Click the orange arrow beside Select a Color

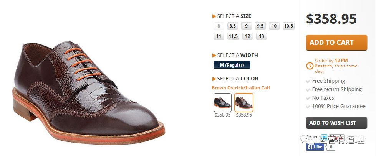pyautogui.click(x=214, y=79)
